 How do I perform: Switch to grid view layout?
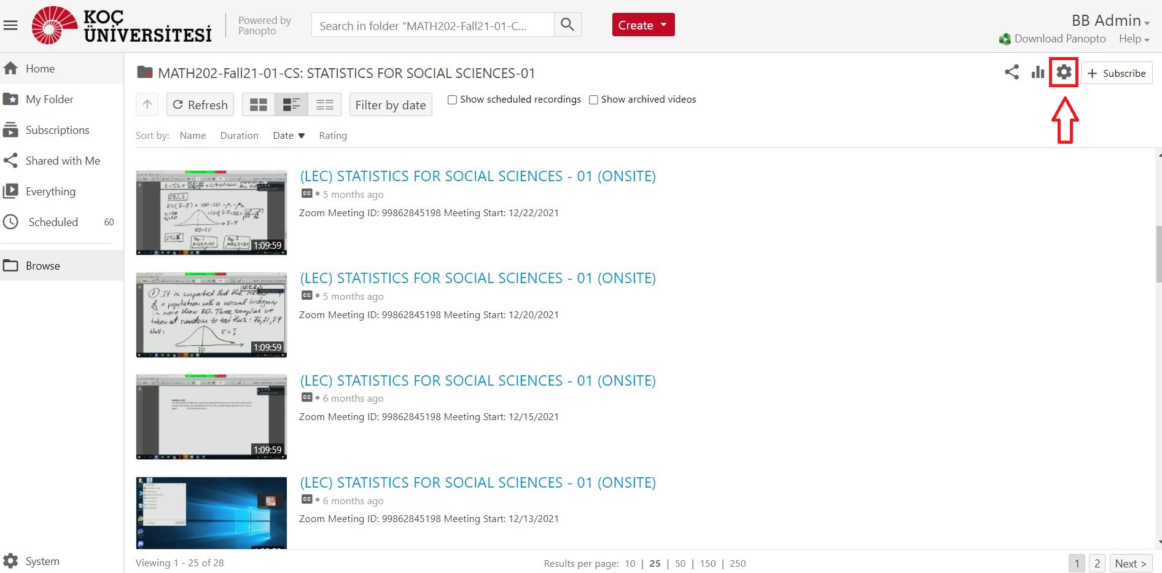pyautogui.click(x=259, y=105)
